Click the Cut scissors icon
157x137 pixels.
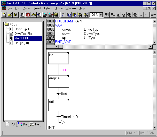(x=63, y=15)
